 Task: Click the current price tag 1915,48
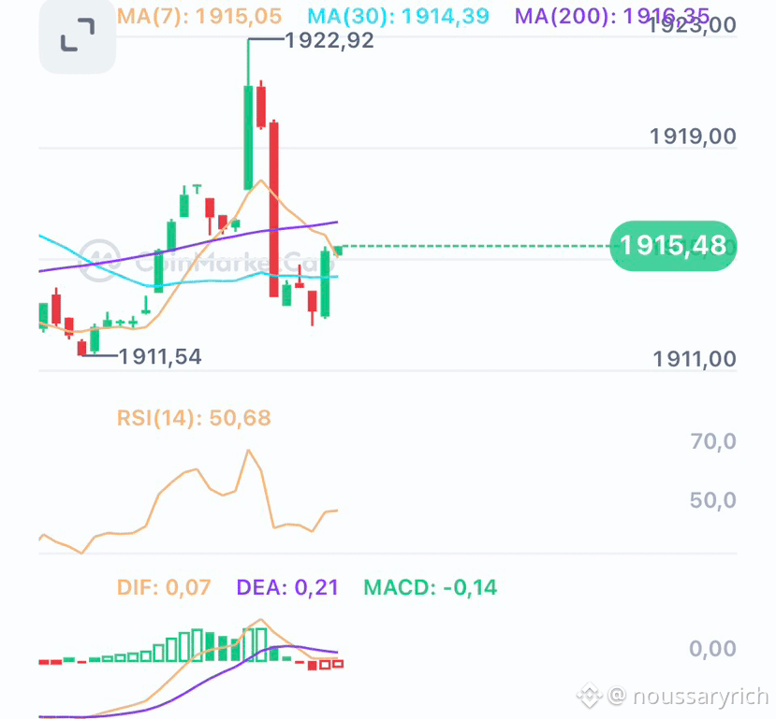[674, 246]
